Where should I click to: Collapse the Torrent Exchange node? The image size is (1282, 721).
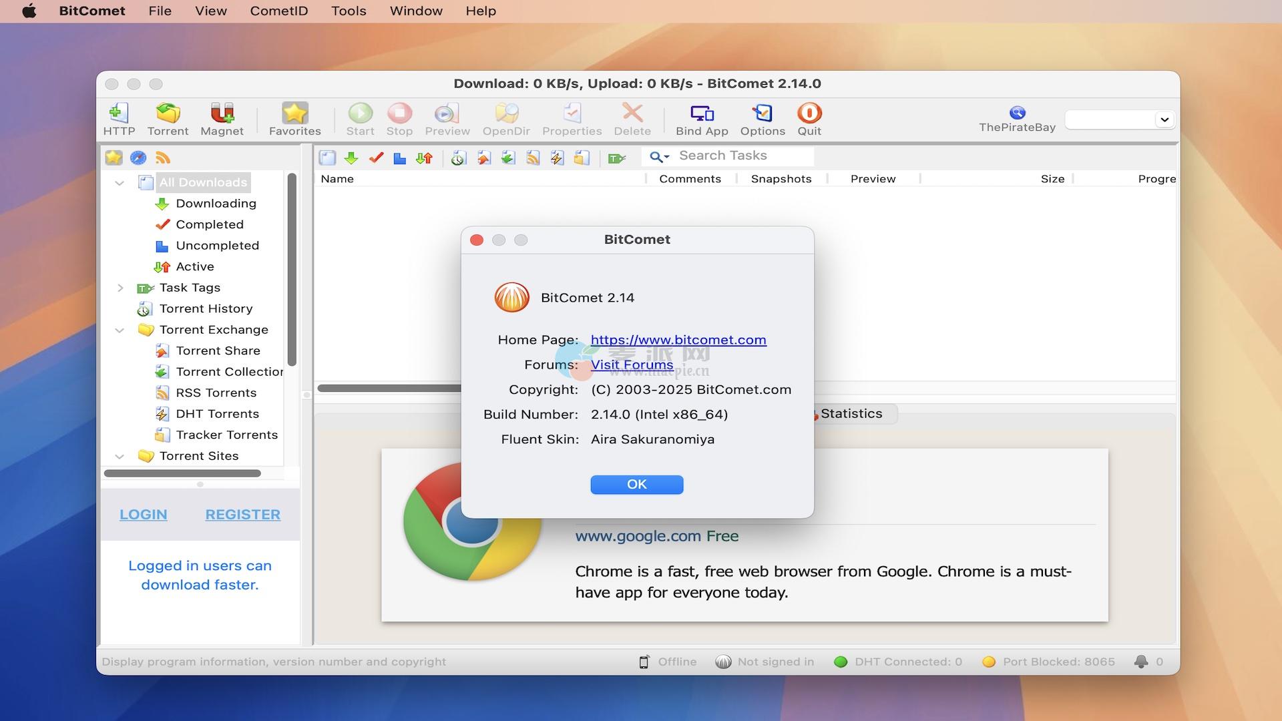pos(120,330)
